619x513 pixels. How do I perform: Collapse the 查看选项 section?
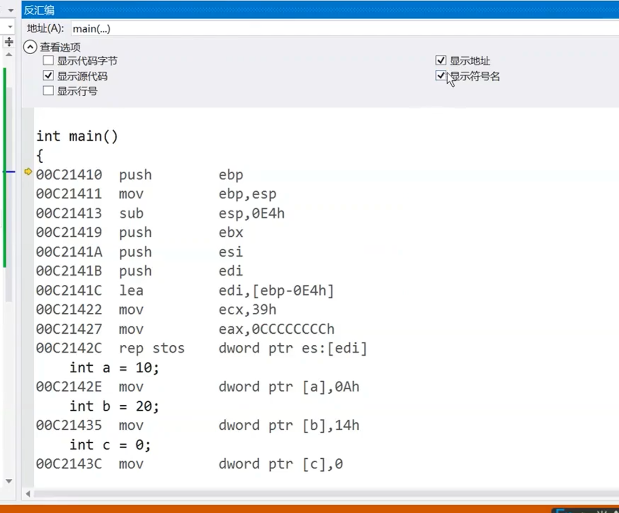[x=30, y=47]
